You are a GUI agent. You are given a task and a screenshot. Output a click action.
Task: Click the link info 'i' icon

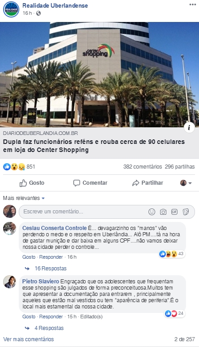[x=189, y=128]
